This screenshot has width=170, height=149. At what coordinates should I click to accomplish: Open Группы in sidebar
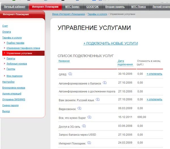[x=11, y=69]
